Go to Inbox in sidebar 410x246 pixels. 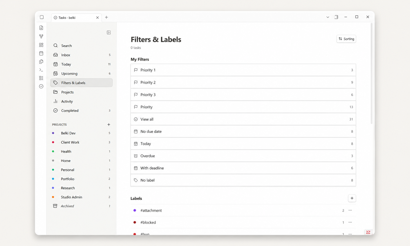(x=82, y=55)
